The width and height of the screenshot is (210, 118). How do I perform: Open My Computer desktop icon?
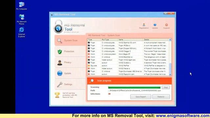21,6
